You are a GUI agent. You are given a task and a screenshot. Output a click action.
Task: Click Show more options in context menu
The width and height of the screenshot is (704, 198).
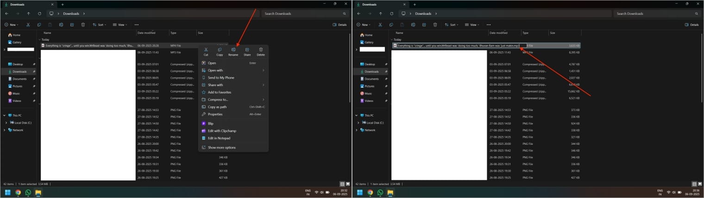(233, 148)
